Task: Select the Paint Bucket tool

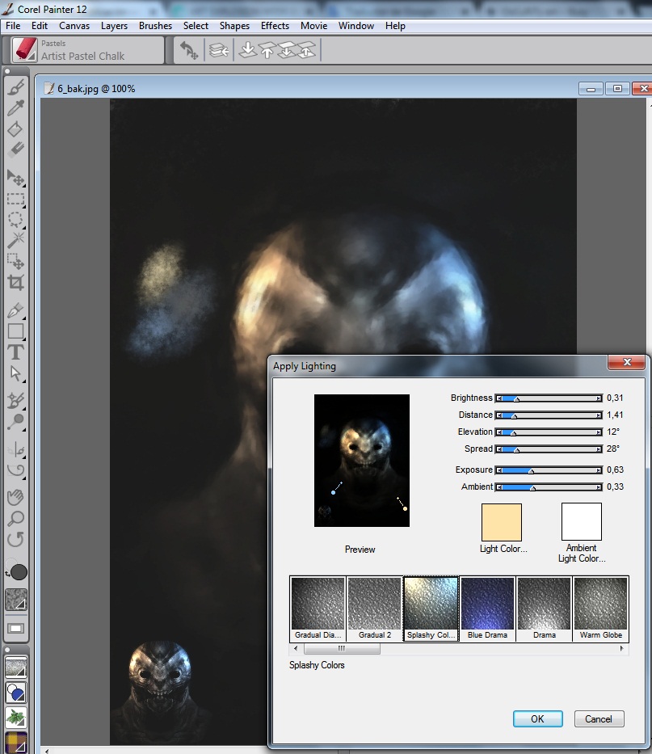Action: (x=15, y=128)
